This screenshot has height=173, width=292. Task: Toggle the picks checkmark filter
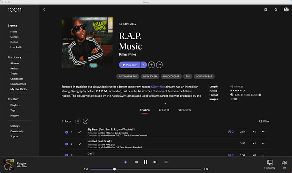point(85,121)
